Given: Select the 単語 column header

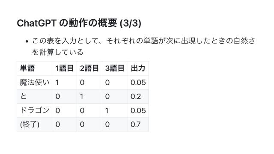Looking at the screenshot, I should (35, 68).
